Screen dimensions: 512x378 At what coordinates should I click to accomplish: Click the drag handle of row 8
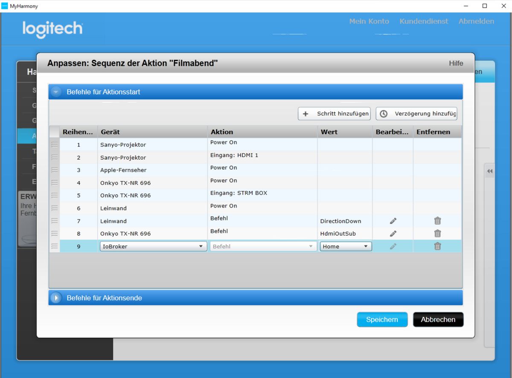pos(55,234)
